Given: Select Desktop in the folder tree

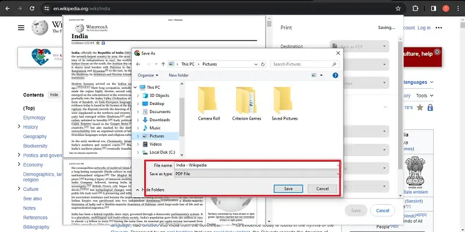Looking at the screenshot, I should (156, 104).
